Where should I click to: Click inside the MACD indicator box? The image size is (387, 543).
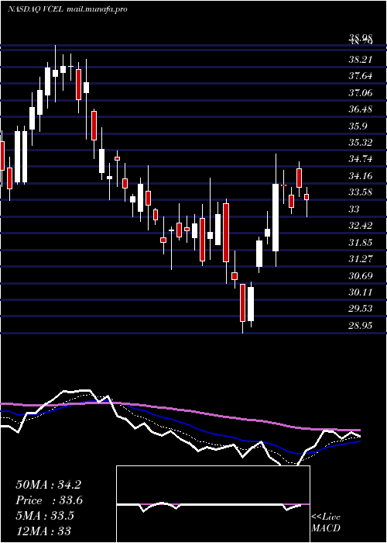(x=213, y=504)
